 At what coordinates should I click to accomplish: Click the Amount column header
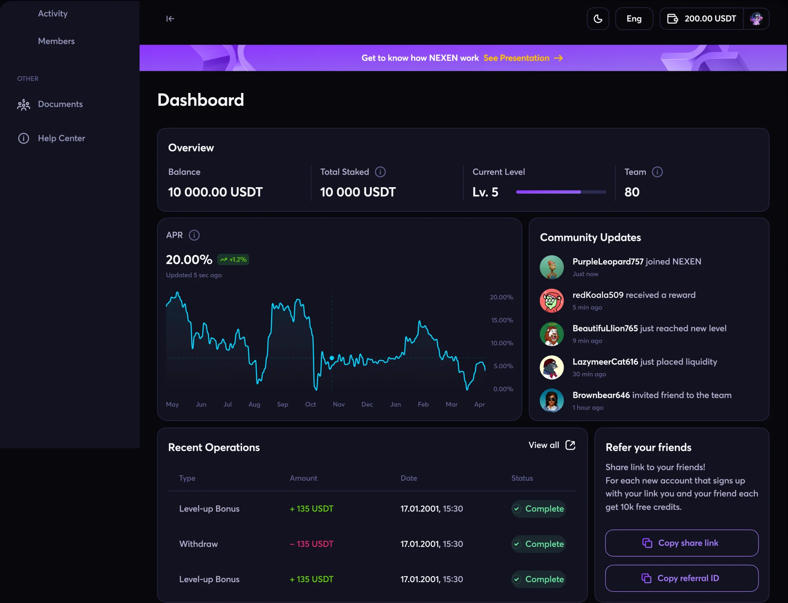pos(303,478)
